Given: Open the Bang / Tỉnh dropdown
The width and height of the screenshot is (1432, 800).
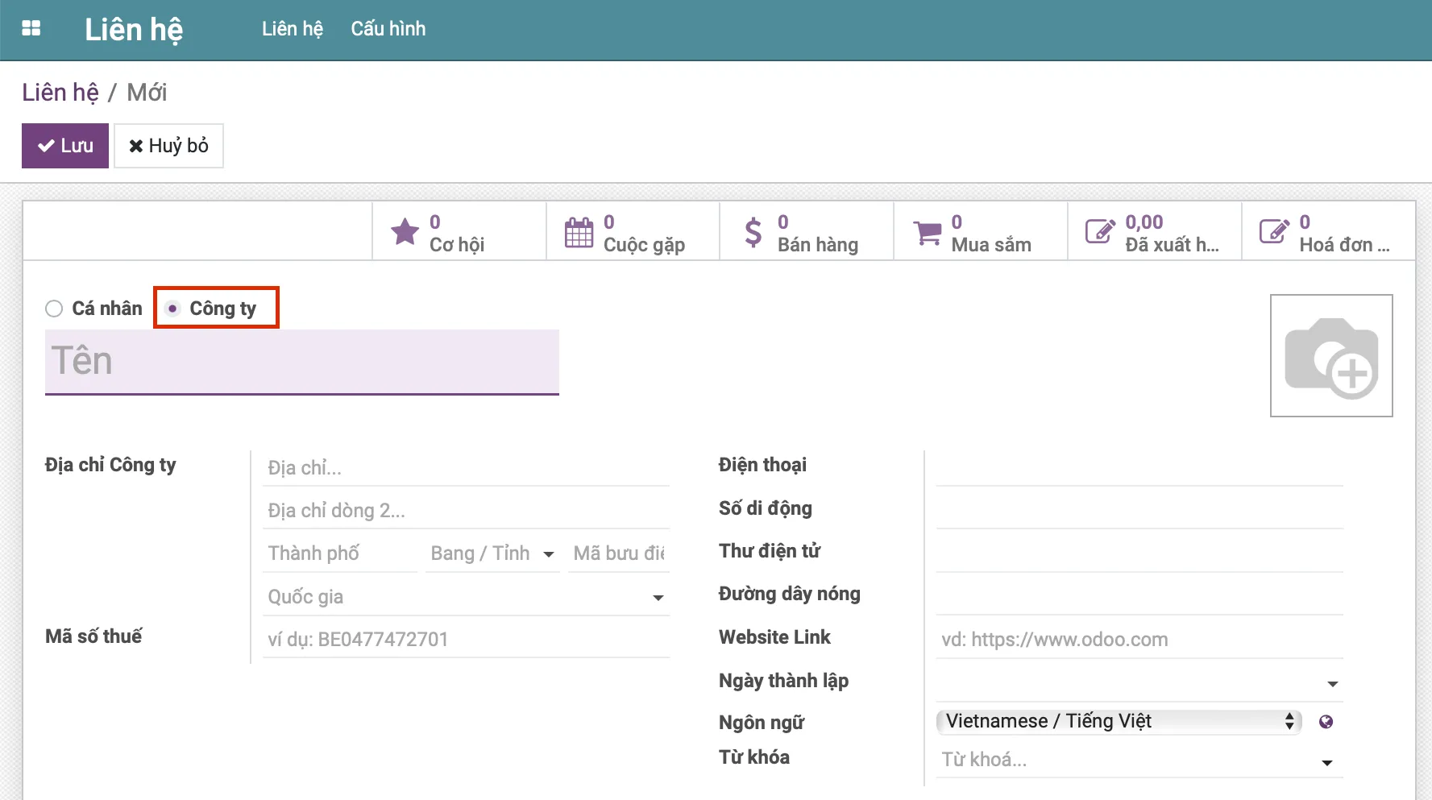Looking at the screenshot, I should pos(492,553).
